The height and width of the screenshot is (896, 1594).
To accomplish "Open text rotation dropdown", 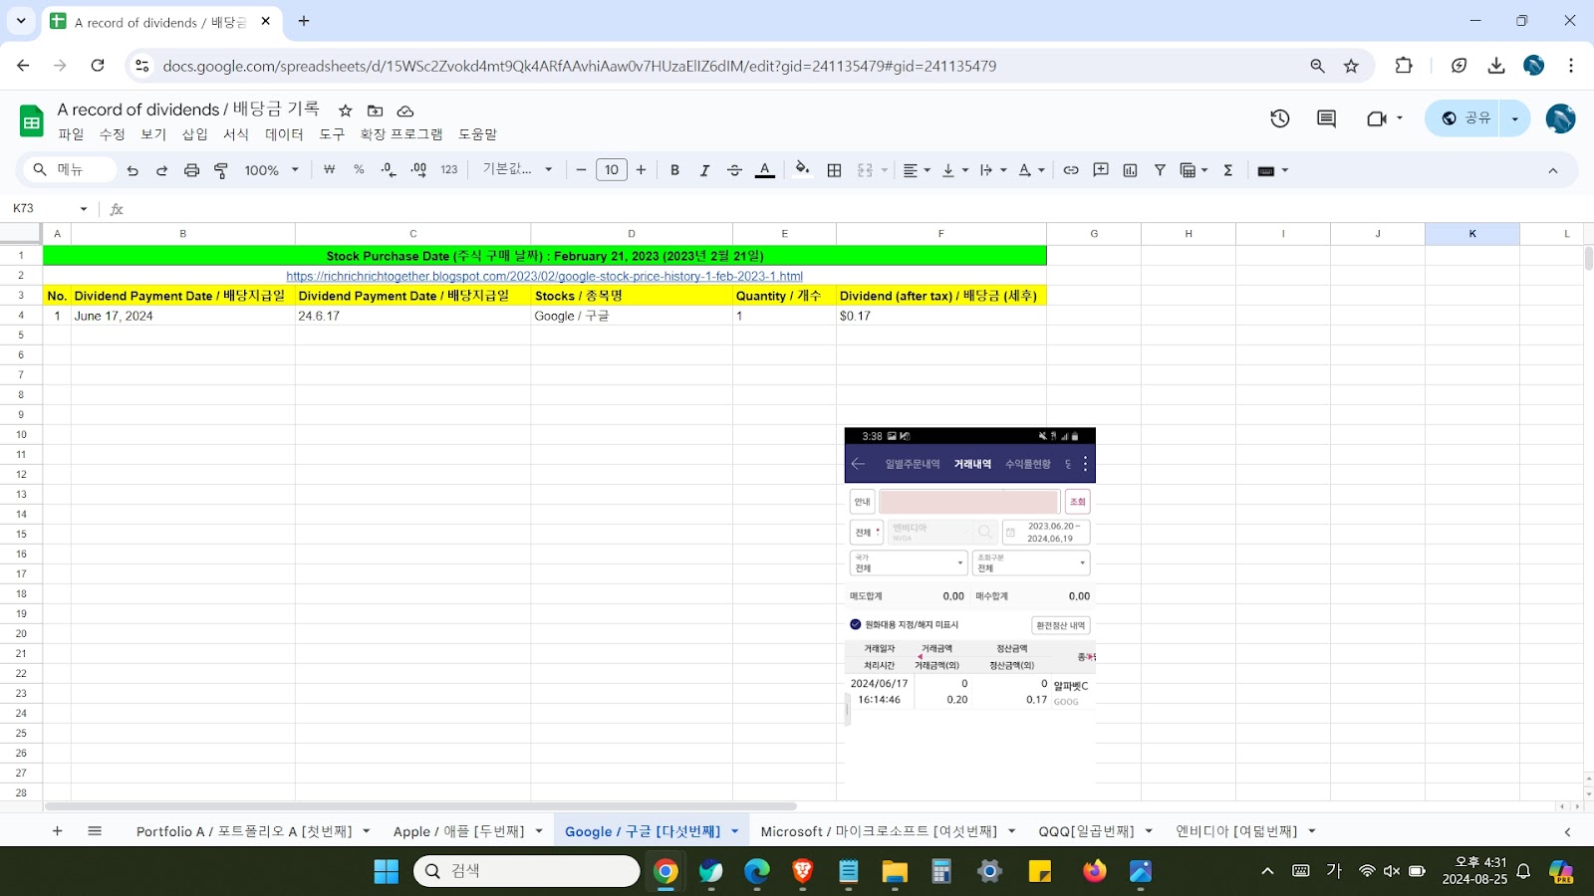I will pyautogui.click(x=1031, y=170).
